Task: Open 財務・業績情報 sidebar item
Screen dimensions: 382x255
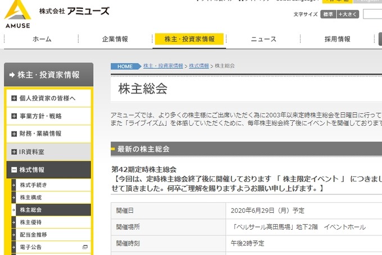Action: tap(49, 134)
